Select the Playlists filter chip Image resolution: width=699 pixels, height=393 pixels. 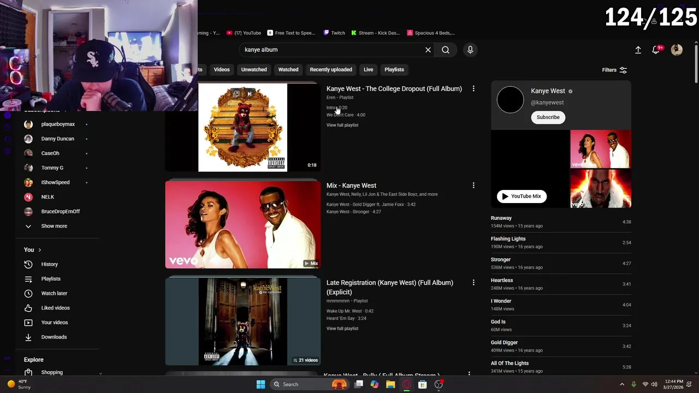(394, 69)
